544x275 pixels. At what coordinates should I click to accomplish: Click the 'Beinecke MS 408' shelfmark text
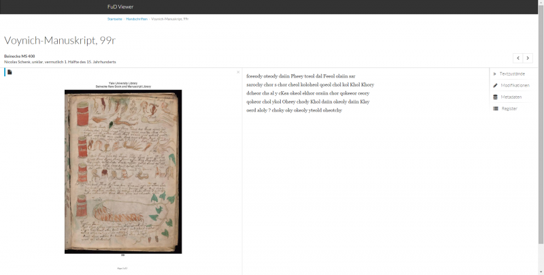coord(20,56)
